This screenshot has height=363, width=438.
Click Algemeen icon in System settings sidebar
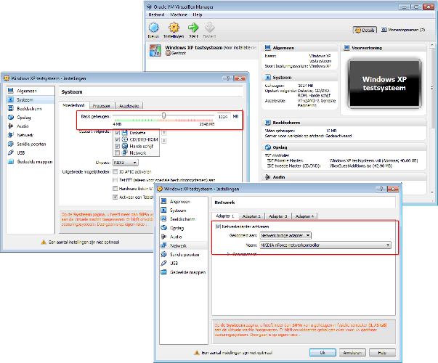[x=11, y=91]
